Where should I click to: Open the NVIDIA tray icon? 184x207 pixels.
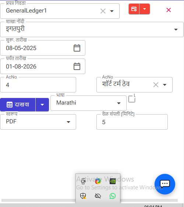click(113, 181)
